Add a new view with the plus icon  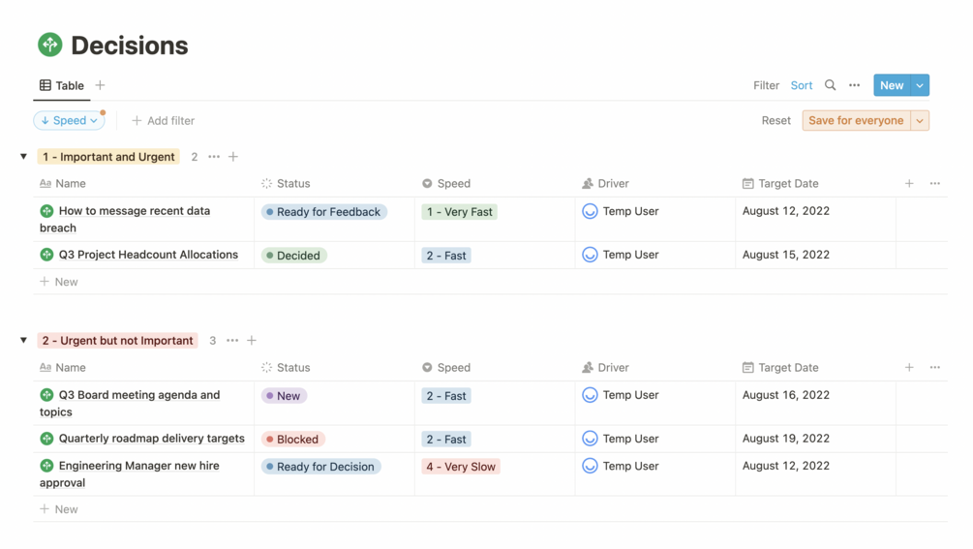click(x=100, y=85)
